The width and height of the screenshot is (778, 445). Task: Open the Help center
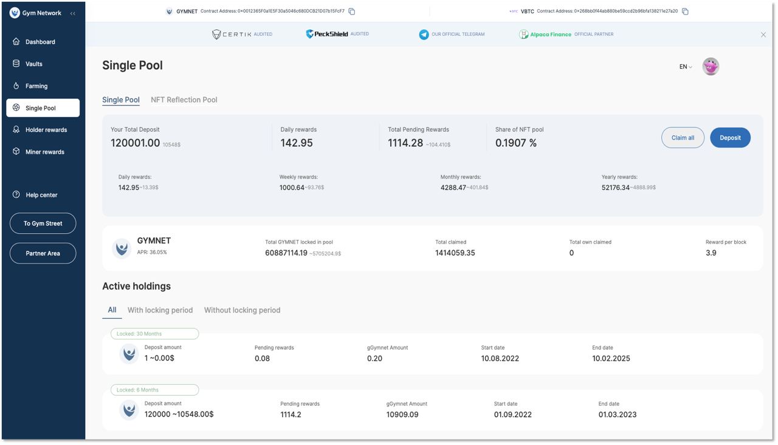click(41, 195)
